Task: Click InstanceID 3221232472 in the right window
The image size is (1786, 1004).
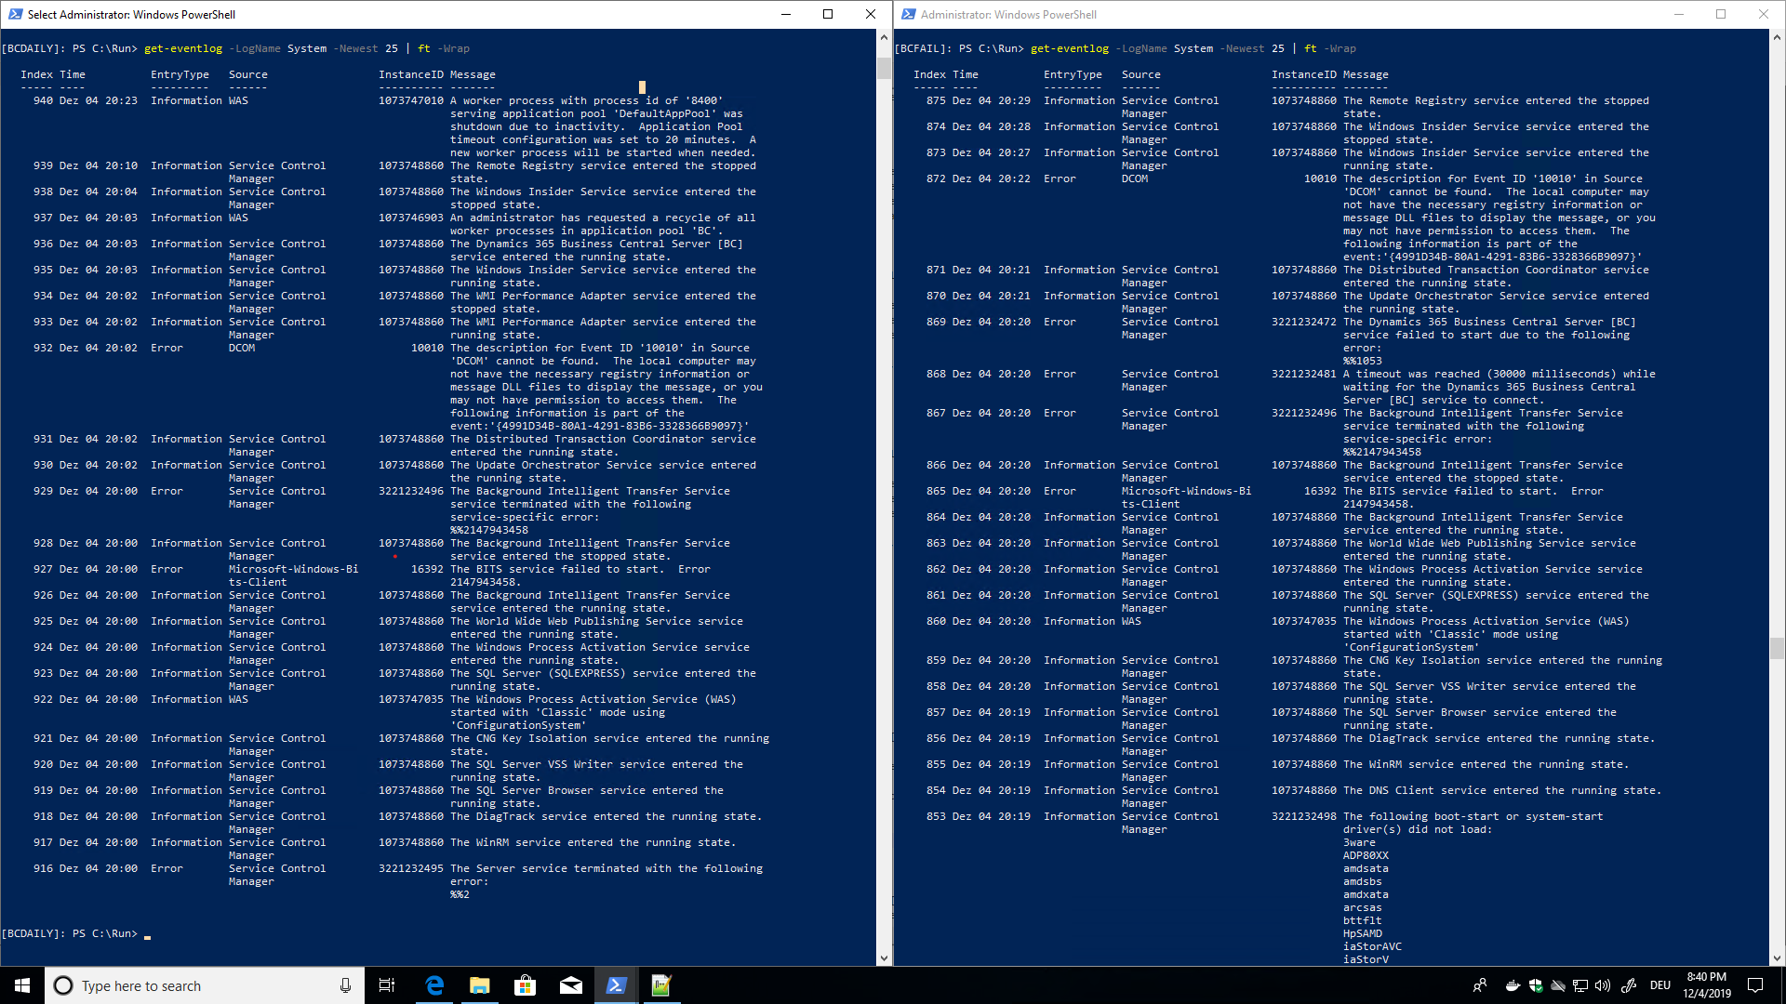Action: (1304, 322)
